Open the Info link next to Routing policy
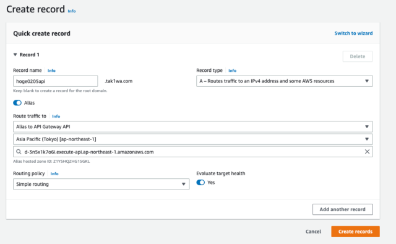This screenshot has height=244, width=396. (54, 173)
